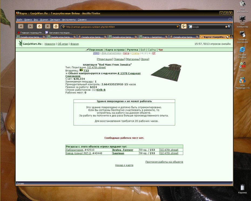The image size is (251, 201).
Task: Open 'Завод гранат РКГ-3, #40448' link
Action: (84, 153)
